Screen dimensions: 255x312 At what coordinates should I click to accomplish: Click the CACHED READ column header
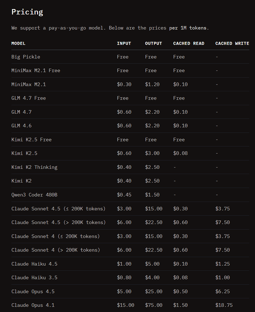click(189, 43)
